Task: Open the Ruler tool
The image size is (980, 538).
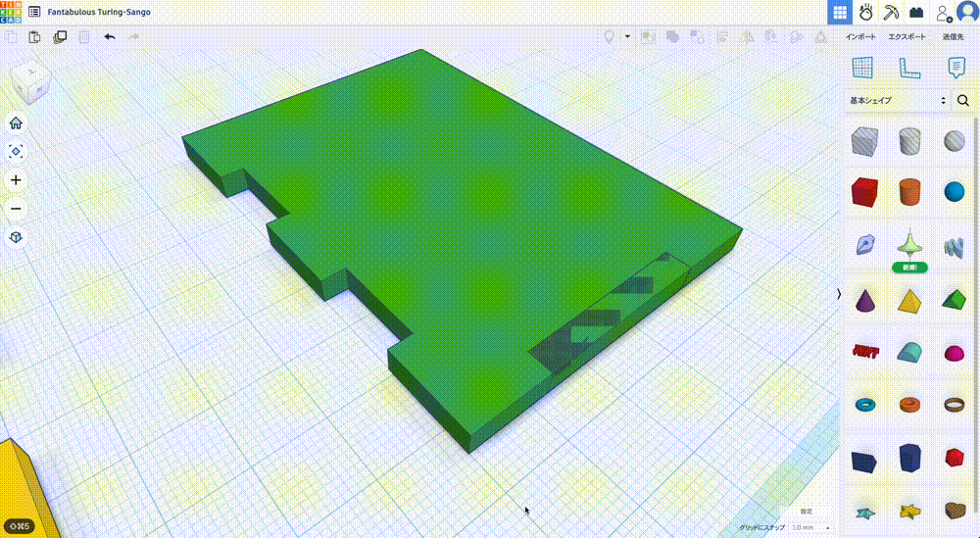Action: coord(909,68)
